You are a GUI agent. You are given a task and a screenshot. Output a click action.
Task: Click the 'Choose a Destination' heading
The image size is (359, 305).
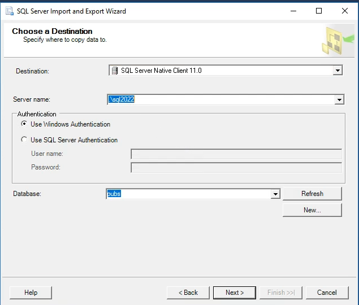pyautogui.click(x=52, y=31)
